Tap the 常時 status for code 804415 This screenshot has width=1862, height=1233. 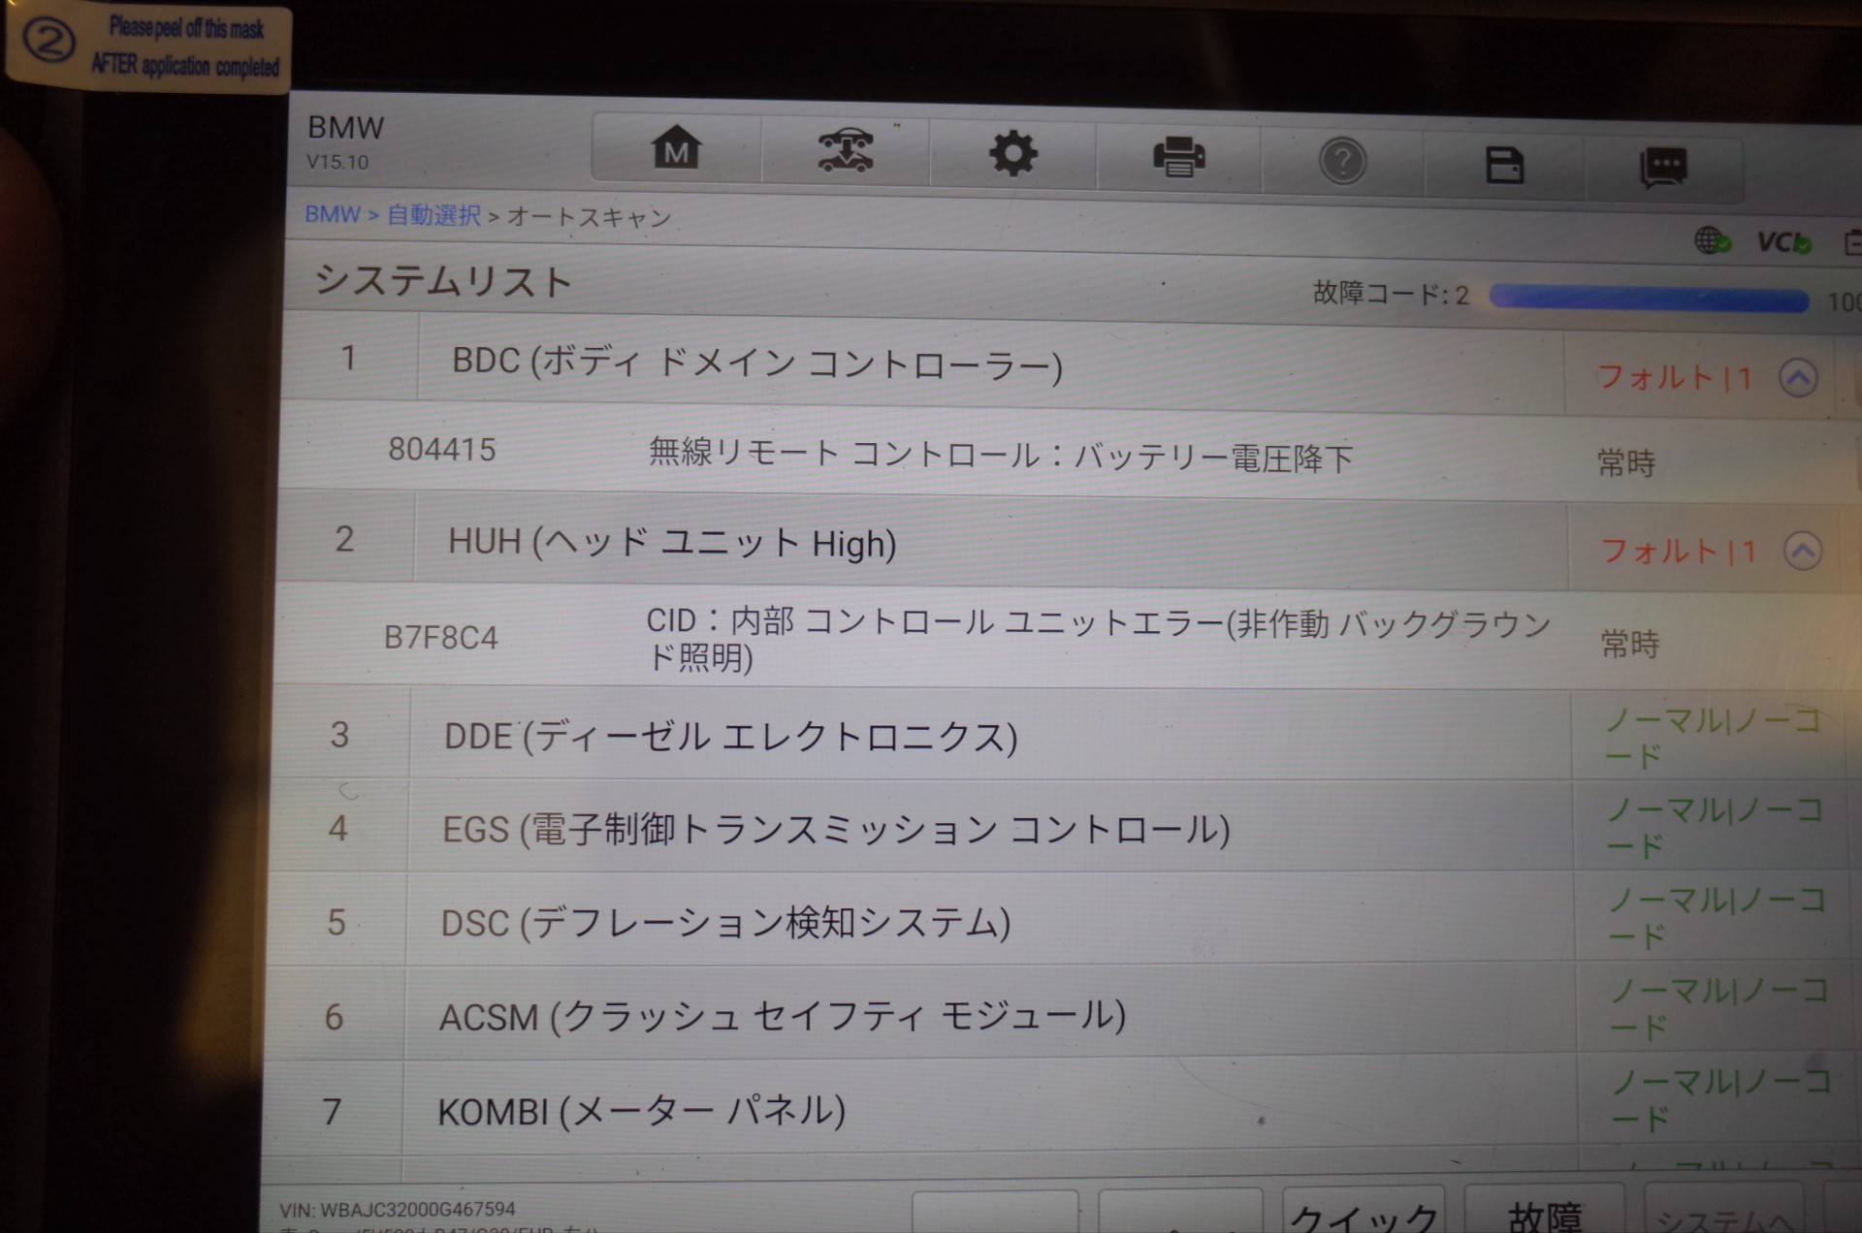1626,462
